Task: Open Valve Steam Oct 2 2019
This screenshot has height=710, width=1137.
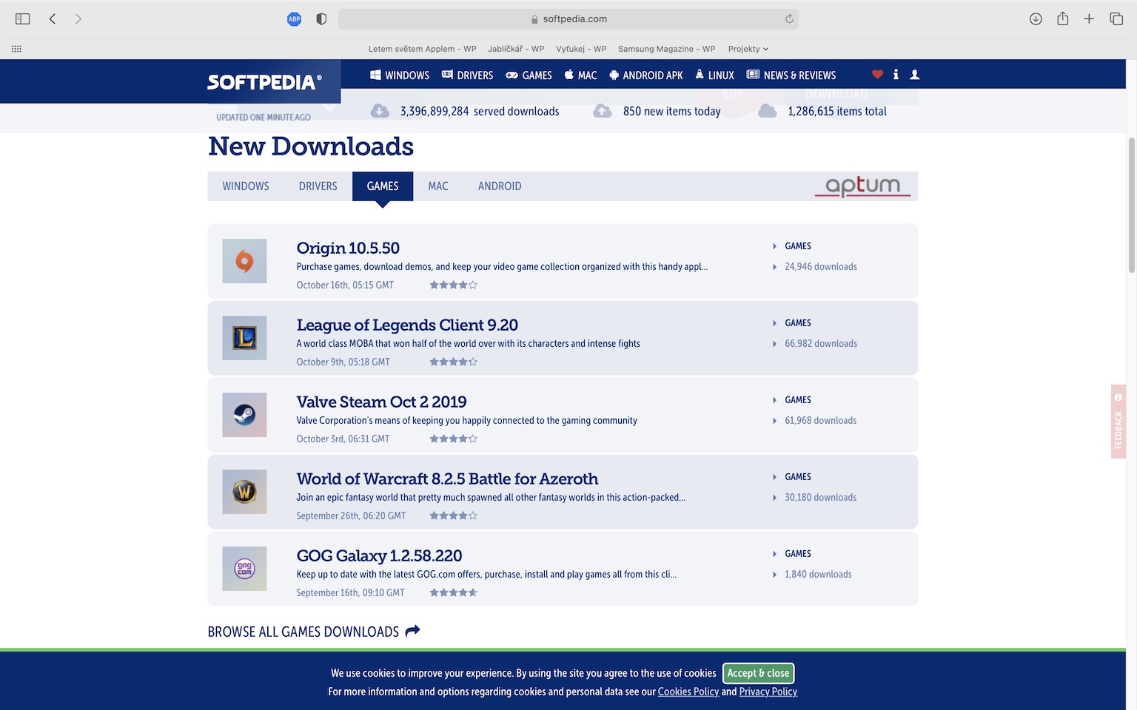Action: coord(381,402)
